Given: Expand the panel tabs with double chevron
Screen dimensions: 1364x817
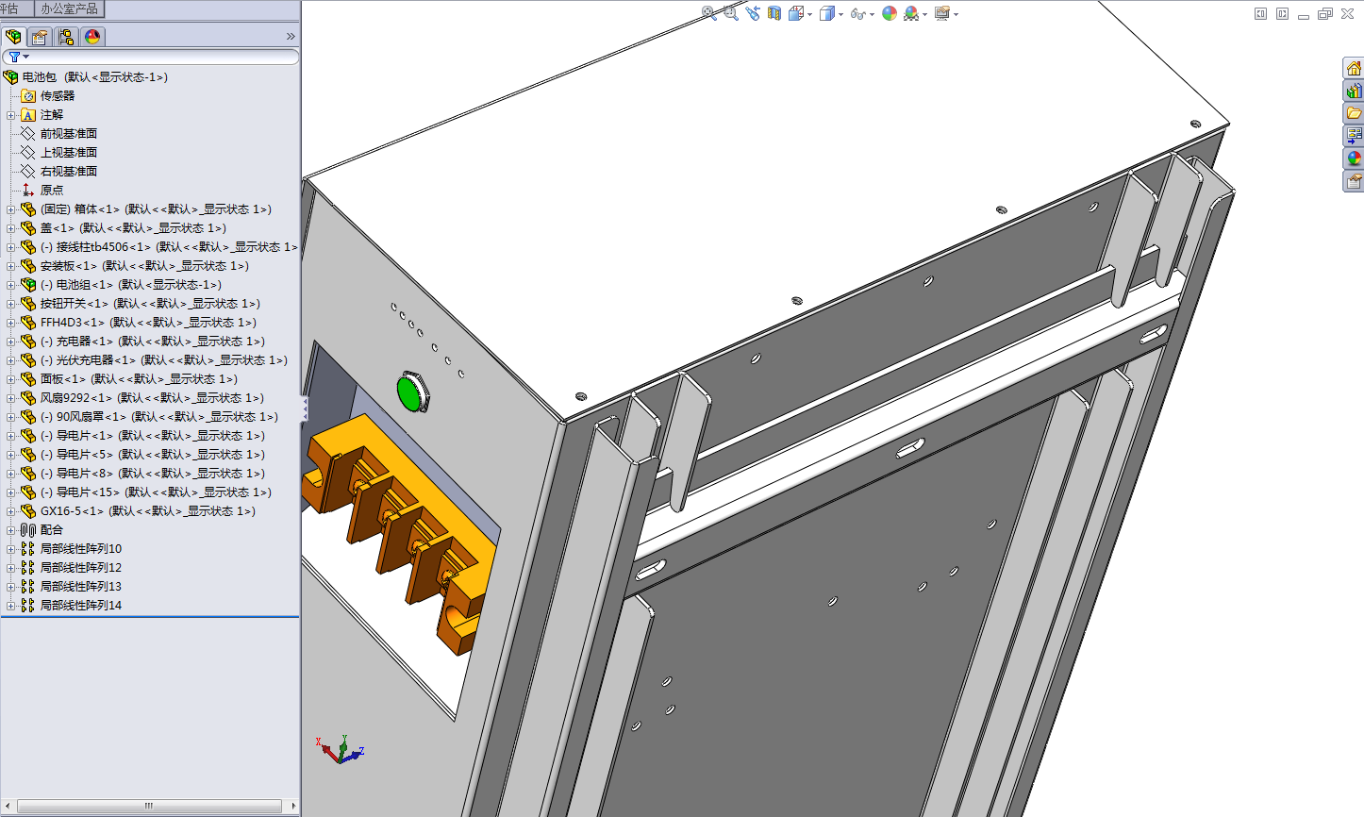Looking at the screenshot, I should (291, 37).
